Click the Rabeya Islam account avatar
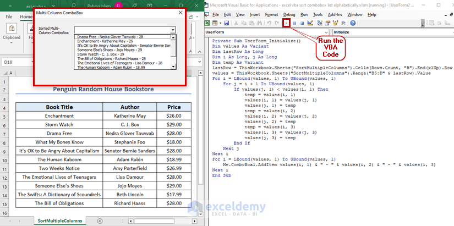Viewport: 454px width, 226px height. (x=118, y=5)
